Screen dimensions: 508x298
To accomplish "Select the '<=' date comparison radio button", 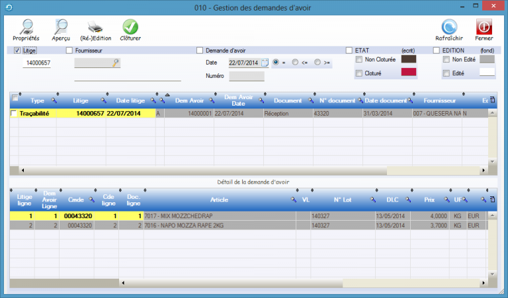I will pyautogui.click(x=296, y=63).
